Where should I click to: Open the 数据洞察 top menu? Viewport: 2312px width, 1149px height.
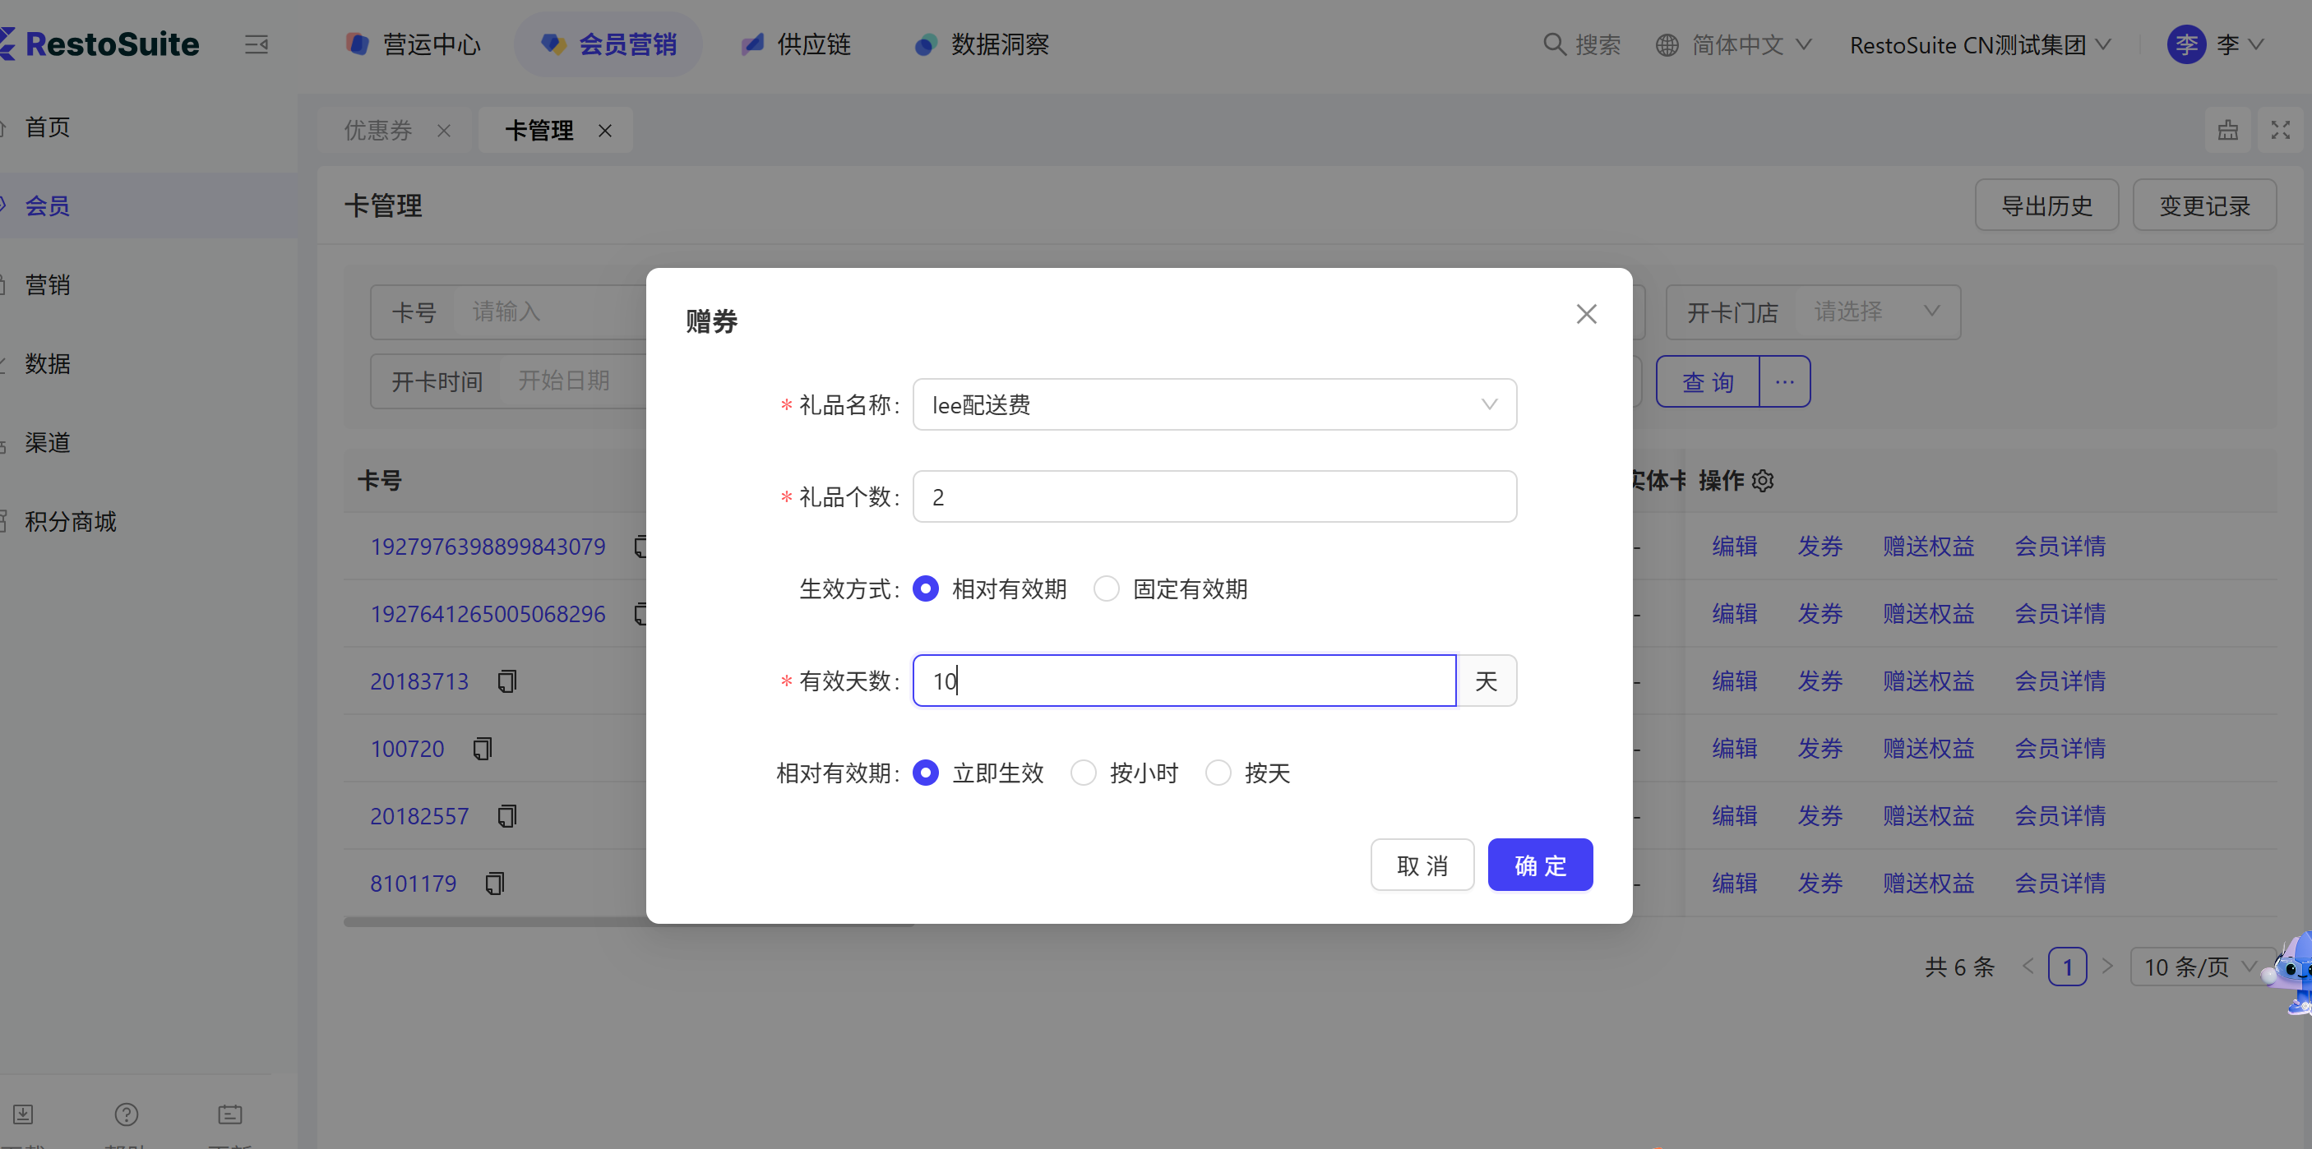click(x=982, y=44)
